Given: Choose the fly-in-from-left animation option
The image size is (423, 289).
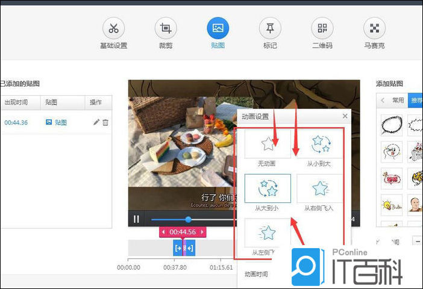Looking at the screenshot, I should click(268, 232).
